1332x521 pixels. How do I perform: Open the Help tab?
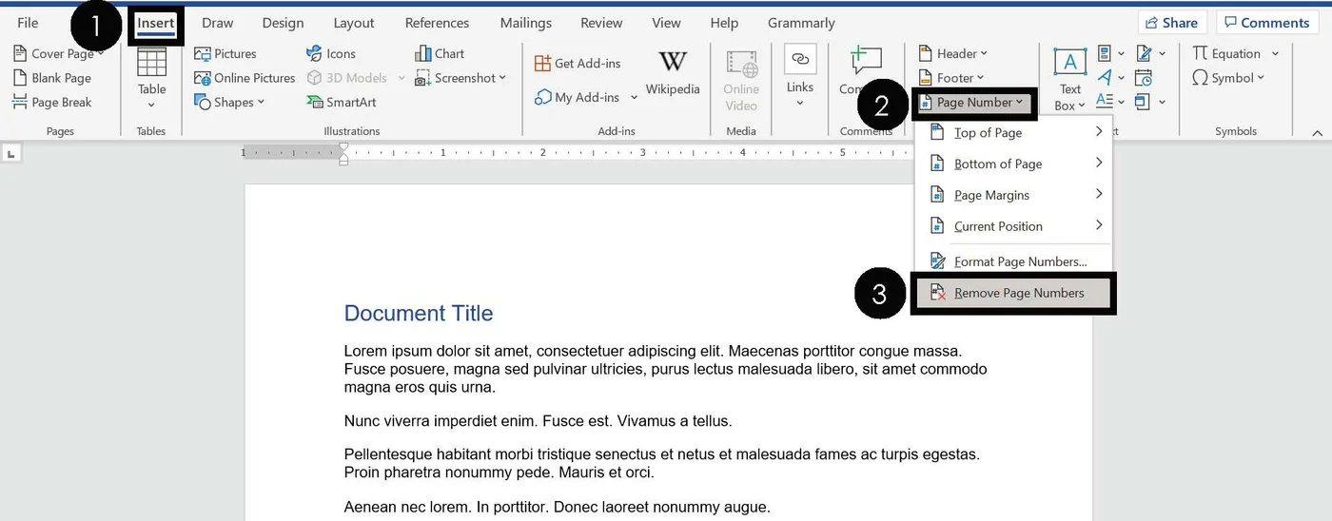[x=724, y=23]
